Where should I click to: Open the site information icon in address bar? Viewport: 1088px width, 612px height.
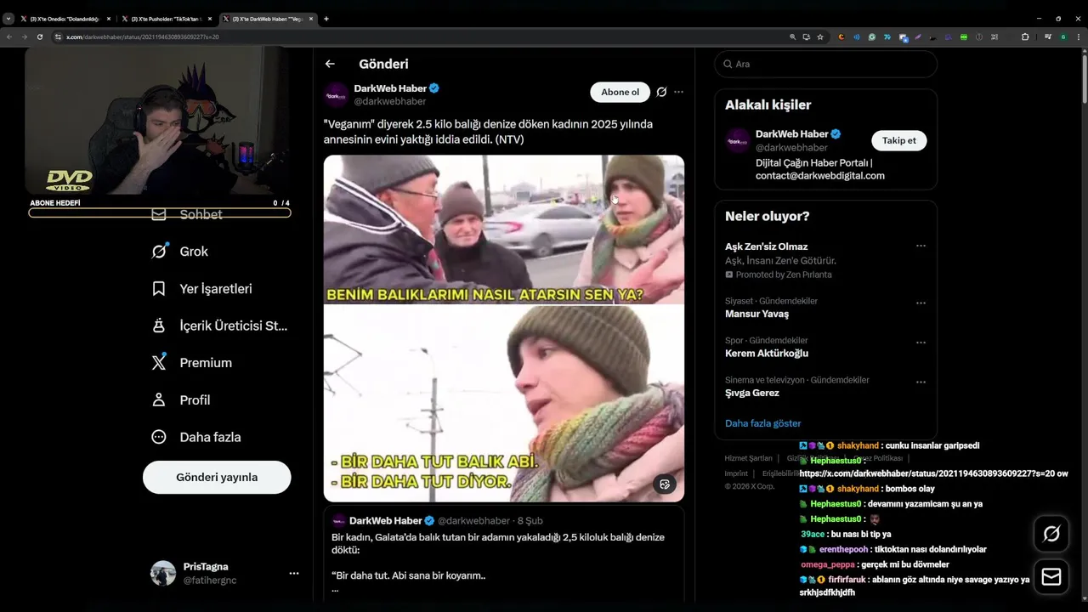(59, 37)
